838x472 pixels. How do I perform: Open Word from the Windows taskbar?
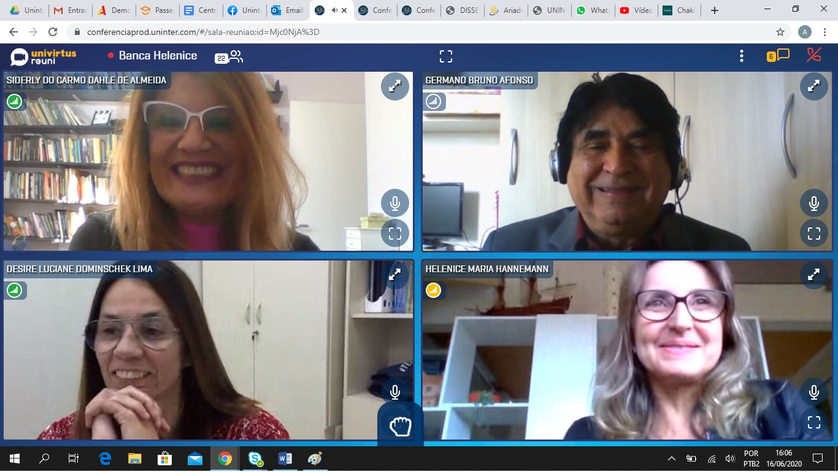coord(285,459)
